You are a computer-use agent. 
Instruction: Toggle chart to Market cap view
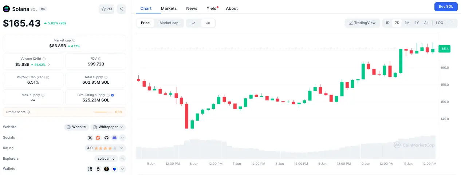tap(169, 23)
